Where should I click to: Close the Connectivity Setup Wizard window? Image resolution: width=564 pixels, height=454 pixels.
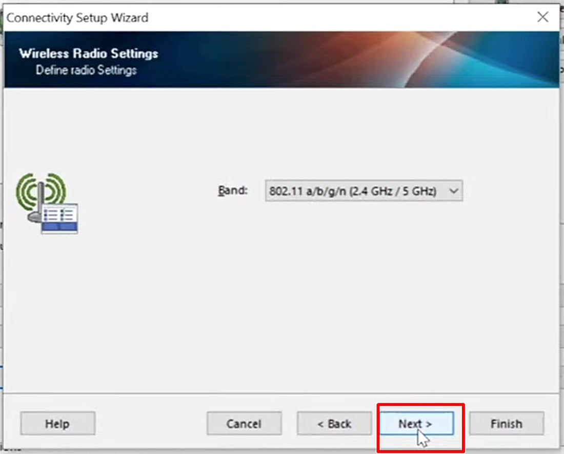coord(543,16)
